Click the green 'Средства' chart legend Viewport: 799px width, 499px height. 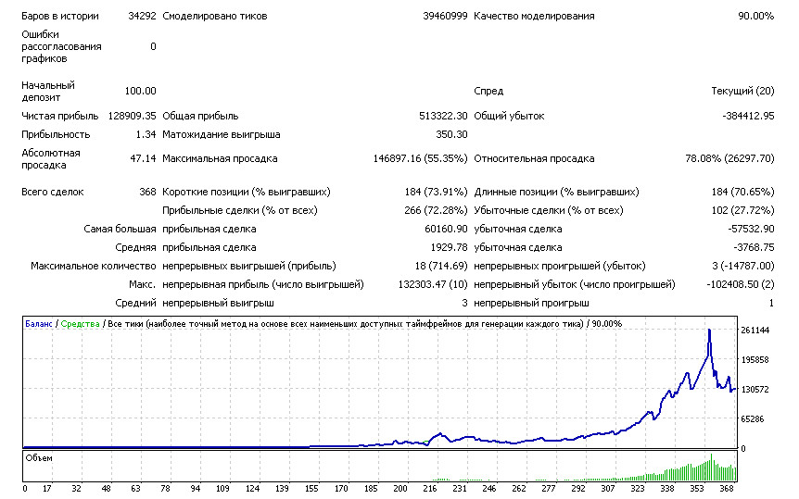click(x=80, y=324)
